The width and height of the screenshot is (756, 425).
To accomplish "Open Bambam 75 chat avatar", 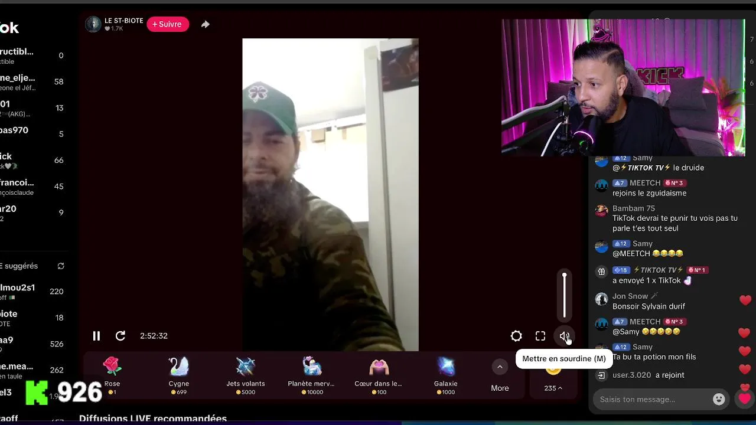I will click(x=601, y=211).
